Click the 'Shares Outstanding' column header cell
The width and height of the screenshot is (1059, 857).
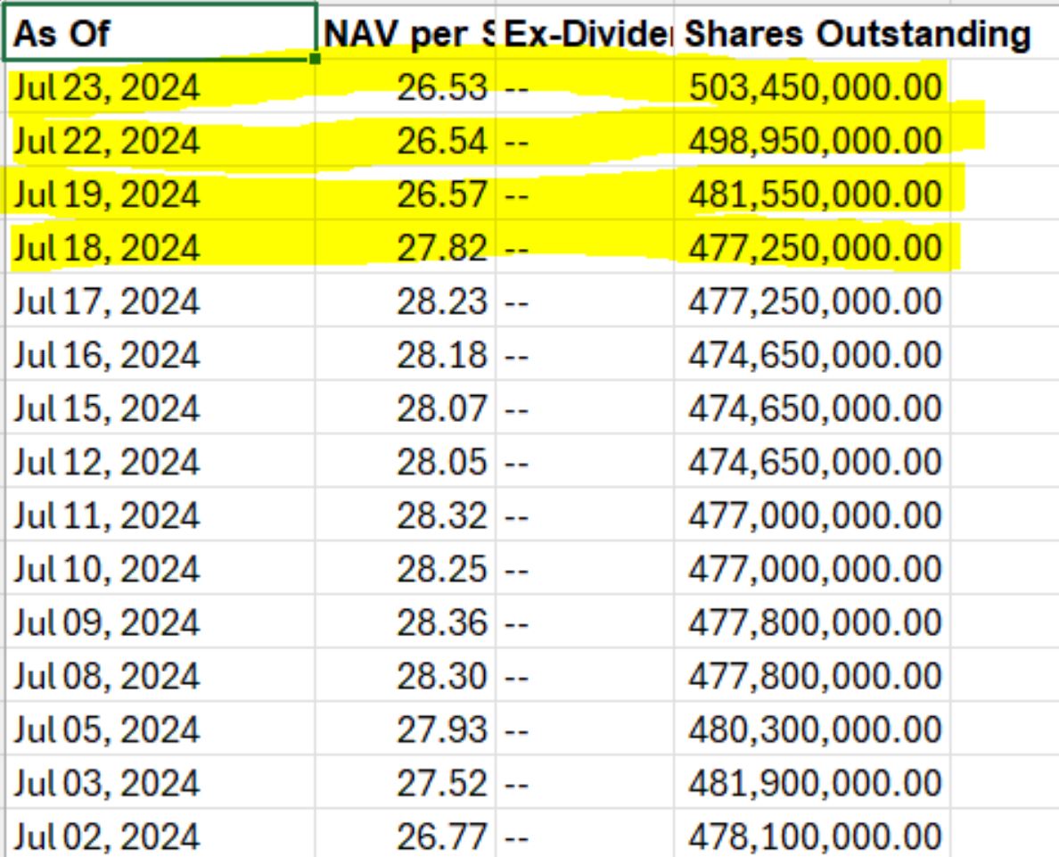856,34
